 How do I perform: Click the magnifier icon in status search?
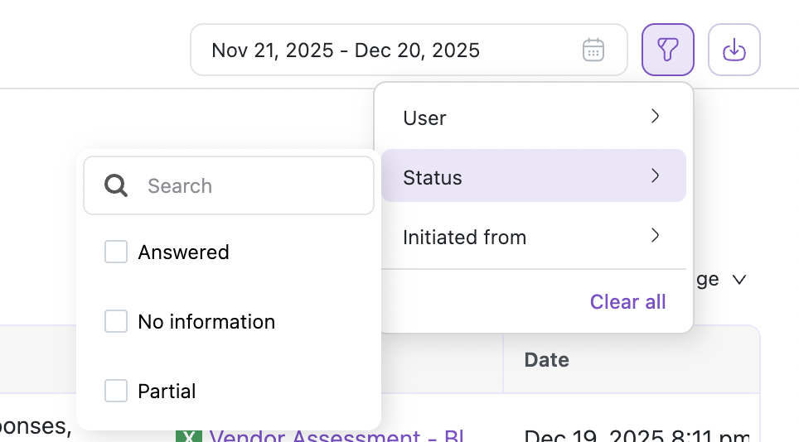(x=116, y=185)
